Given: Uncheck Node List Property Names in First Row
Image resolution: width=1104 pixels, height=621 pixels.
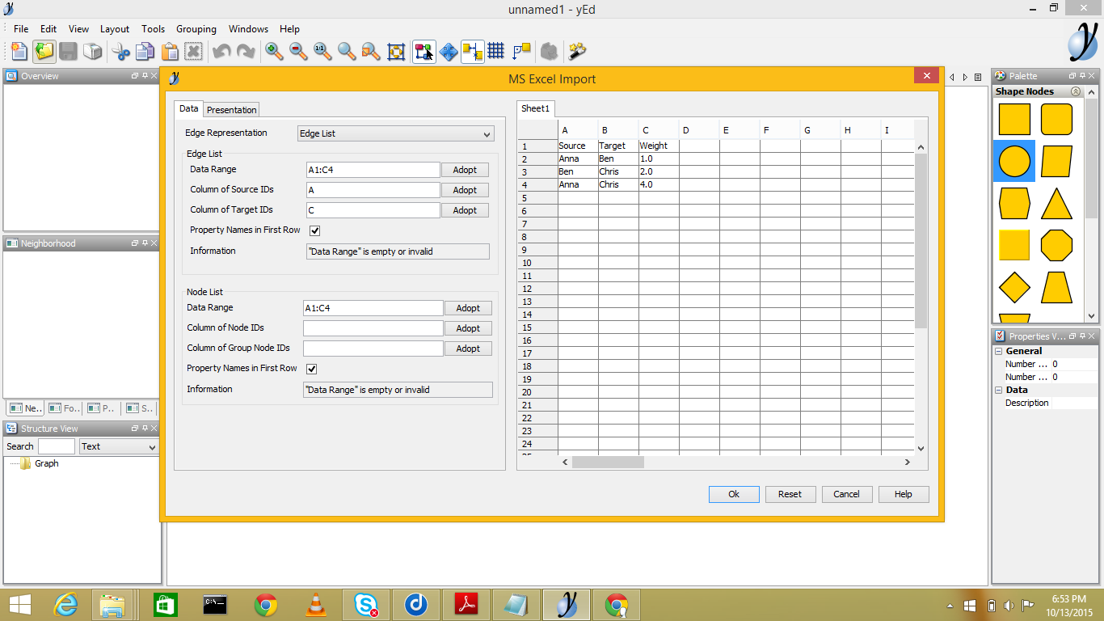Looking at the screenshot, I should pos(312,369).
